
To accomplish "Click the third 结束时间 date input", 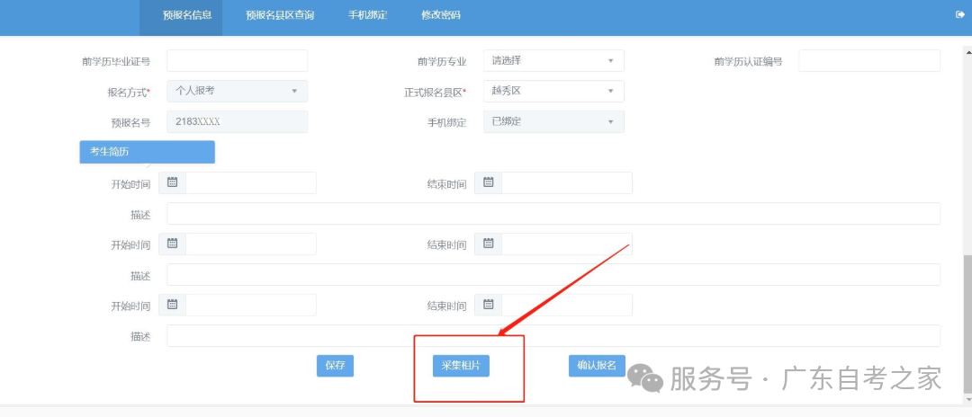I will 567,305.
